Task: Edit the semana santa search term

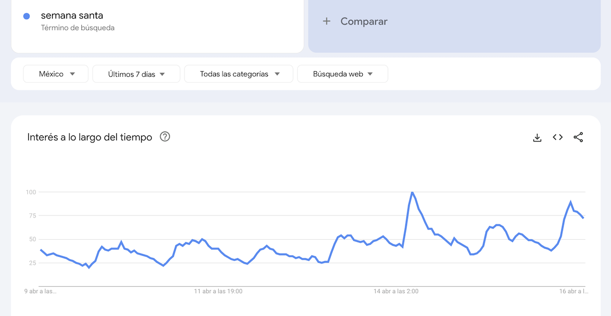Action: click(x=72, y=15)
